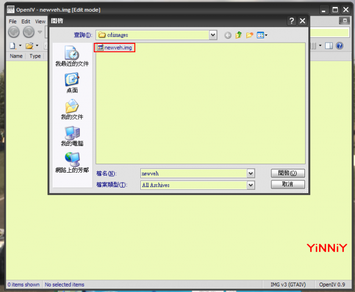
Task: Maximize the OpenIV window
Action: [x=335, y=10]
